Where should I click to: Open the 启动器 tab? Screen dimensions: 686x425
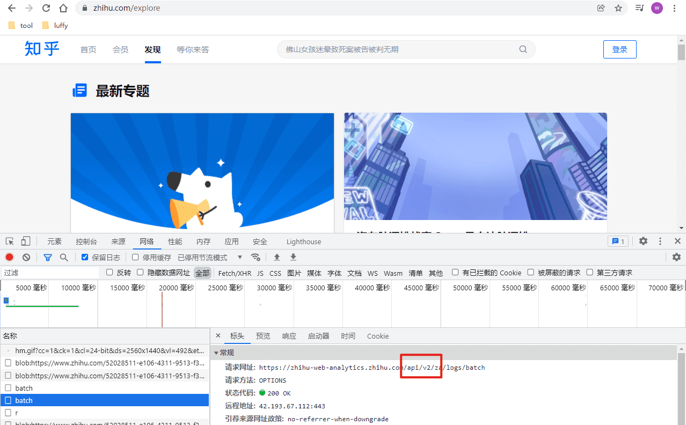[318, 336]
